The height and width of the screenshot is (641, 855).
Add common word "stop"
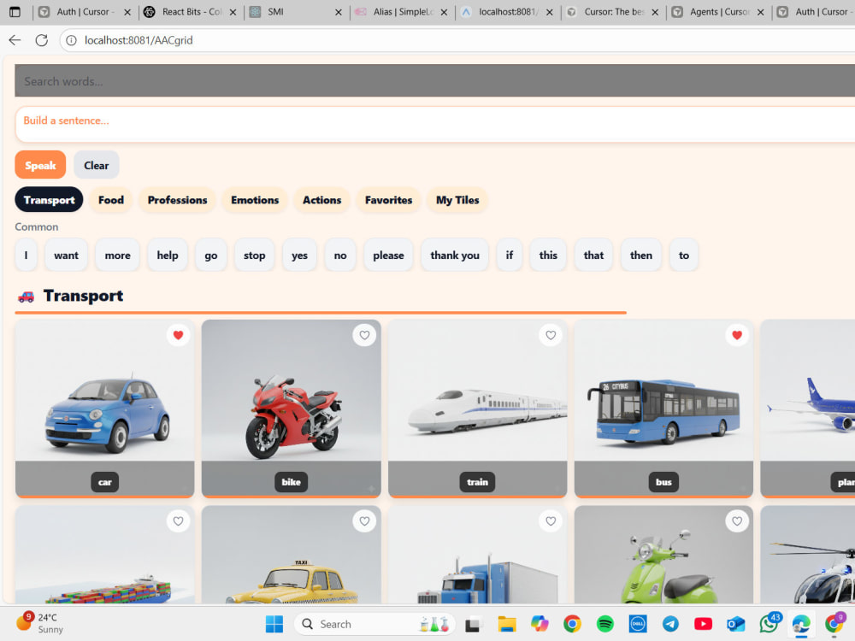pyautogui.click(x=254, y=255)
